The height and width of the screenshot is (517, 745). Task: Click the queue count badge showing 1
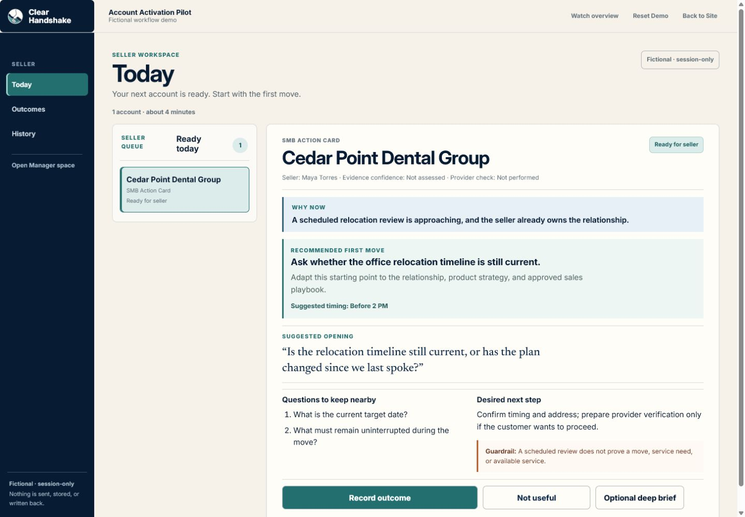point(240,145)
